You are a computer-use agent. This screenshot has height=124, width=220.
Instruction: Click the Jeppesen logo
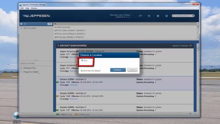tap(36, 16)
